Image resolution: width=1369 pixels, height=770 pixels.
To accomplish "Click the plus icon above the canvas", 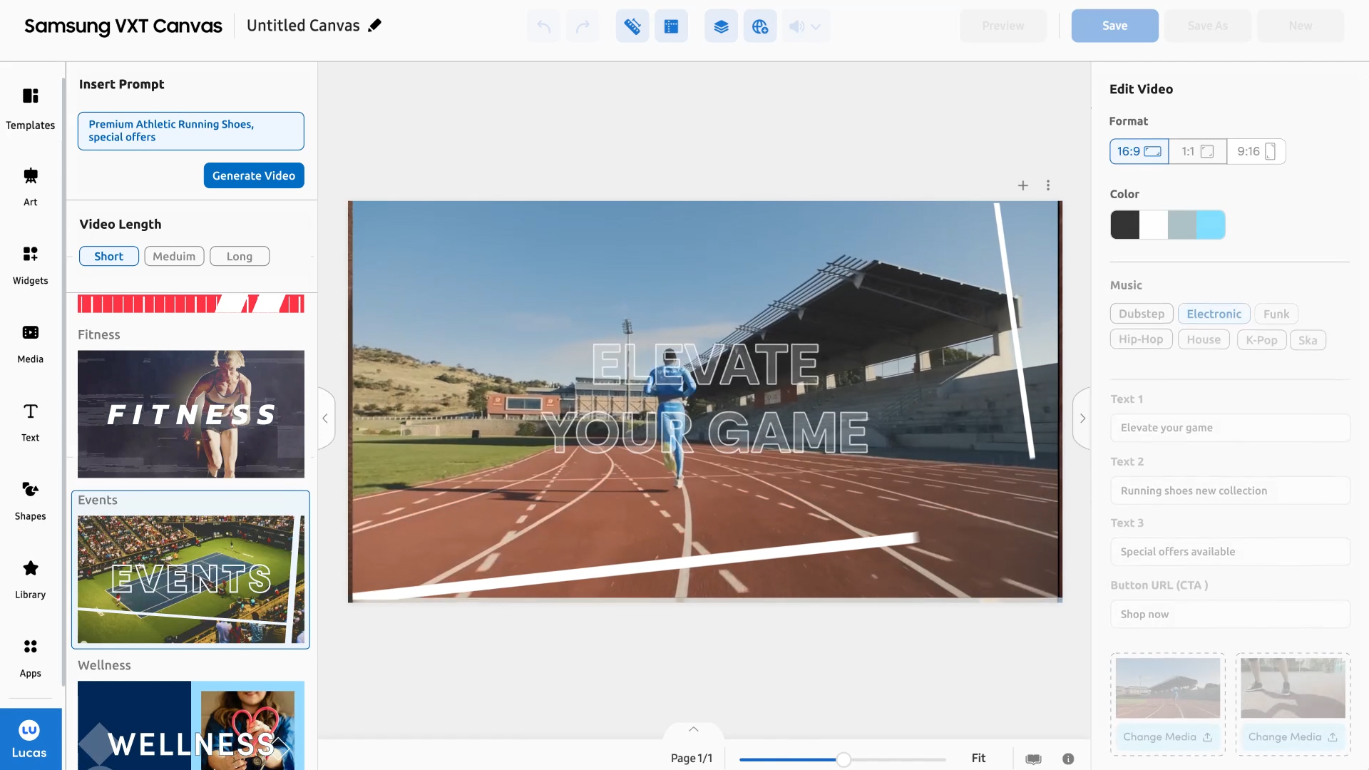I will (1023, 185).
